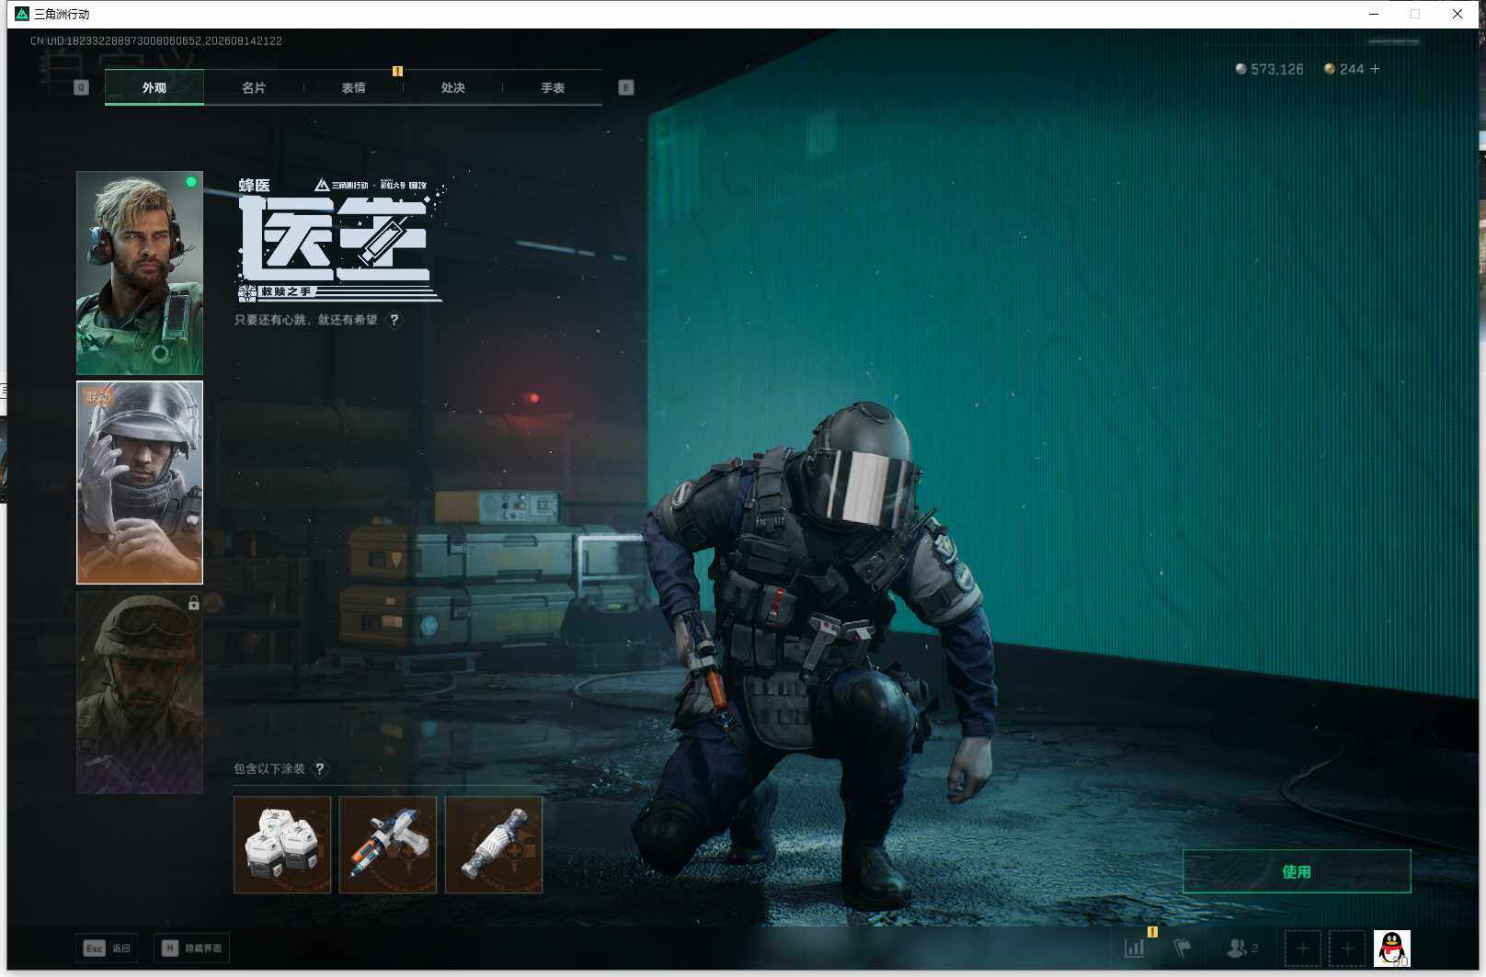Select the locked soldier skin thumbnail

(x=140, y=692)
